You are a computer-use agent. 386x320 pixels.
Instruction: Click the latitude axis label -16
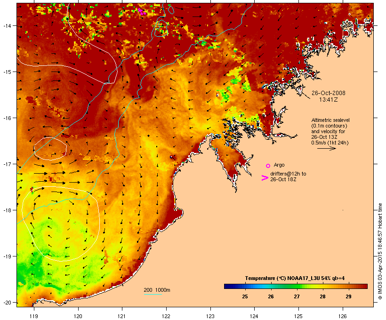[7, 118]
